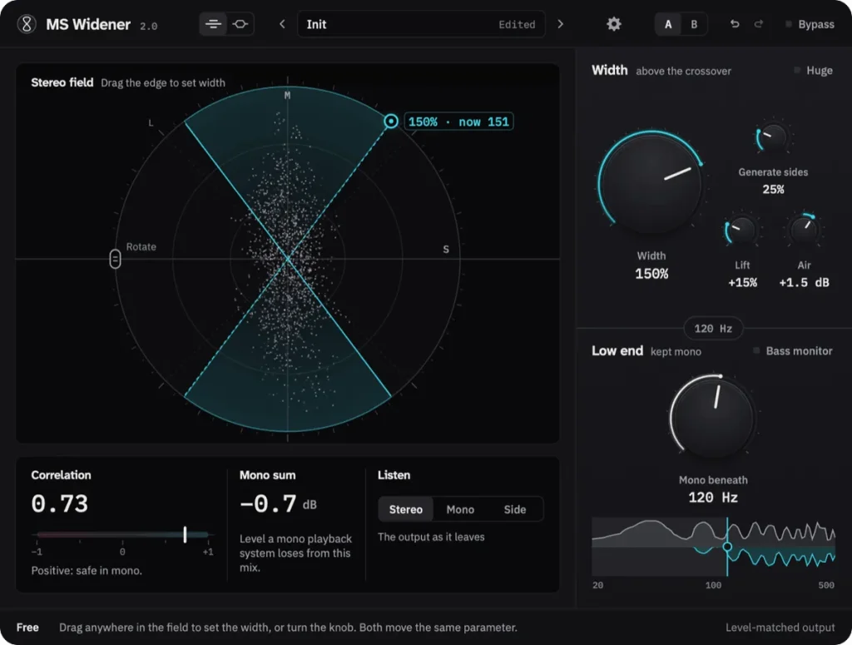Toggle Bypass
The image size is (852, 645).
click(x=810, y=24)
